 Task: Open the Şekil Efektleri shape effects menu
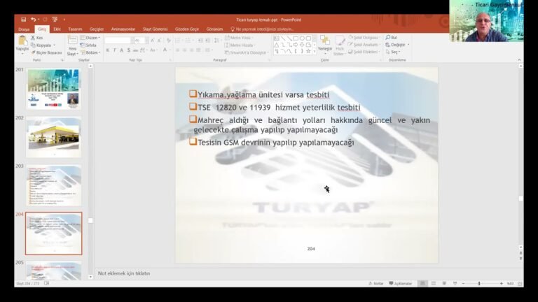click(364, 52)
